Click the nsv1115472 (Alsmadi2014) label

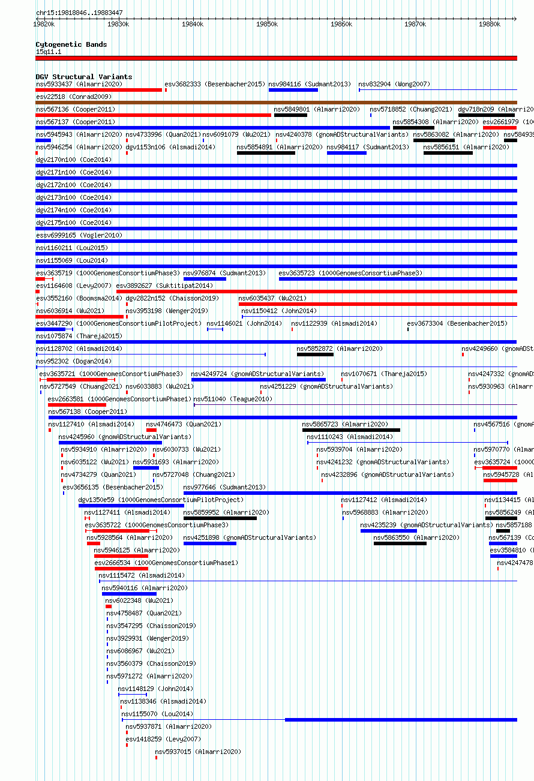tap(142, 575)
